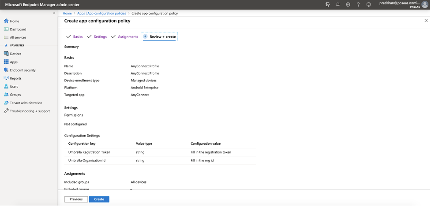The width and height of the screenshot is (431, 206).
Task: Open the Endpoint security shield icon
Action: pos(6,70)
